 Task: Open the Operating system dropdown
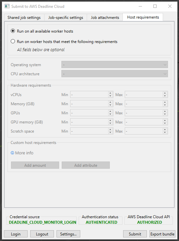(x=115, y=64)
